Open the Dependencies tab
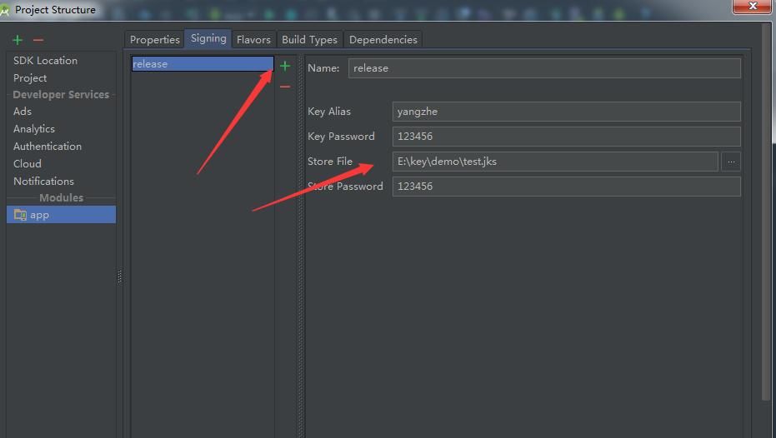The image size is (776, 438). coord(383,39)
